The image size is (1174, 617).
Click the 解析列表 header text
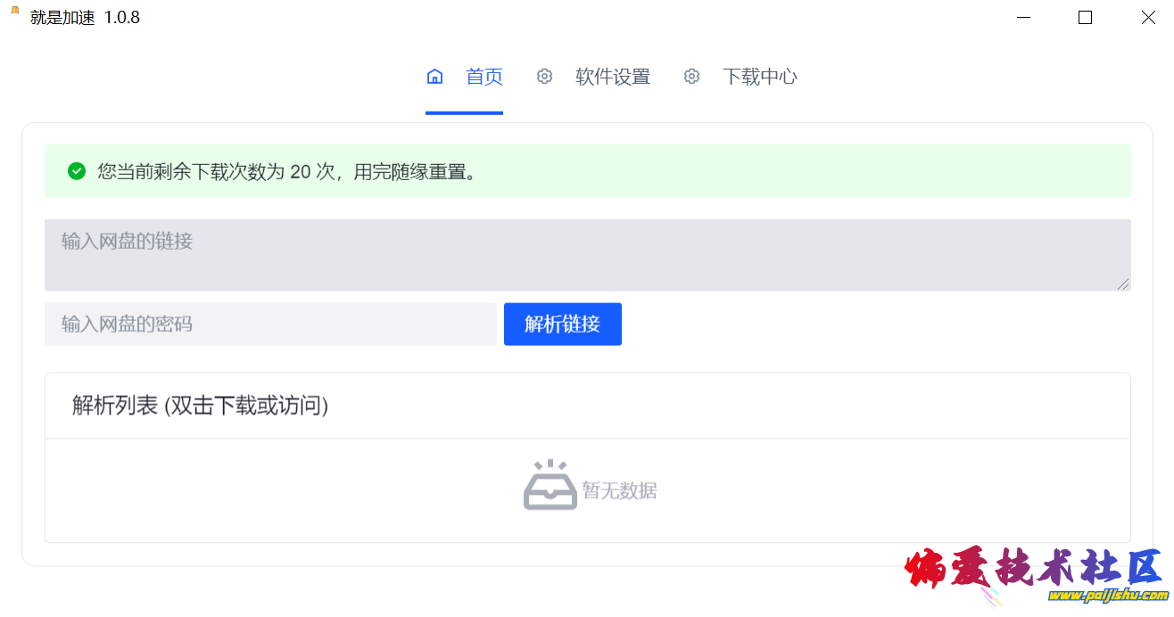tap(197, 406)
